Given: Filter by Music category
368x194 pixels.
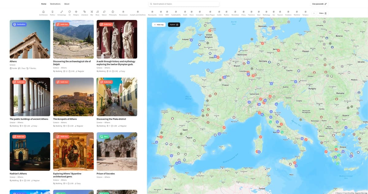Looking at the screenshot, I should [x=98, y=13].
